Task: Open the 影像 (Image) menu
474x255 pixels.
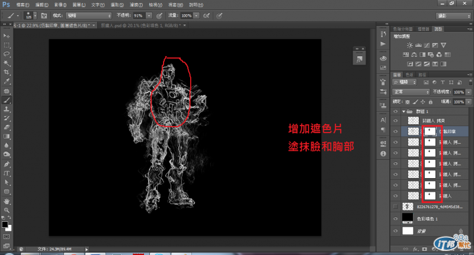Action: pos(60,5)
